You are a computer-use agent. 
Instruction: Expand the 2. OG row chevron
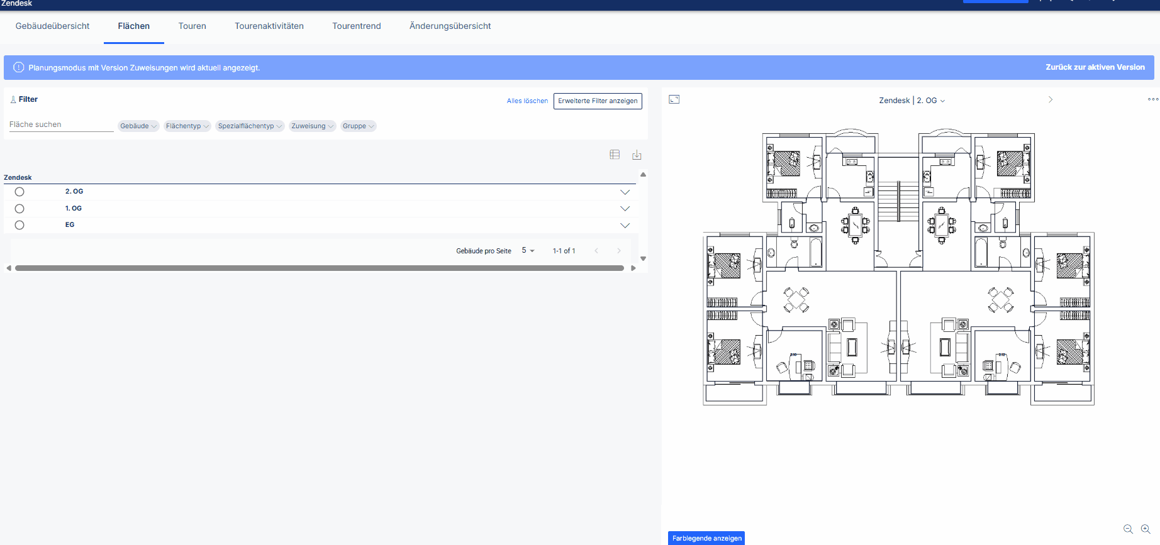[625, 192]
